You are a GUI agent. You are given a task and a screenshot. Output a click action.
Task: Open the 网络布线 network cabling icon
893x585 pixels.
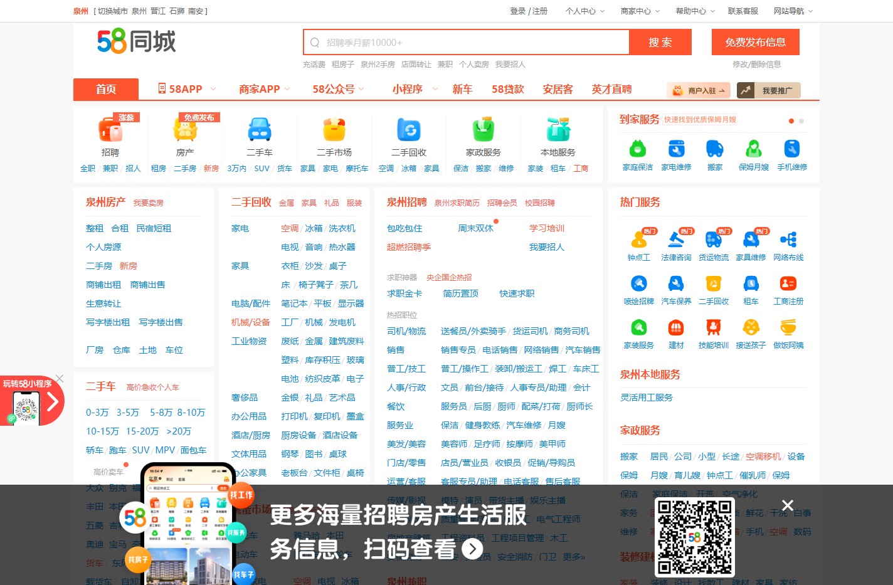(x=788, y=240)
